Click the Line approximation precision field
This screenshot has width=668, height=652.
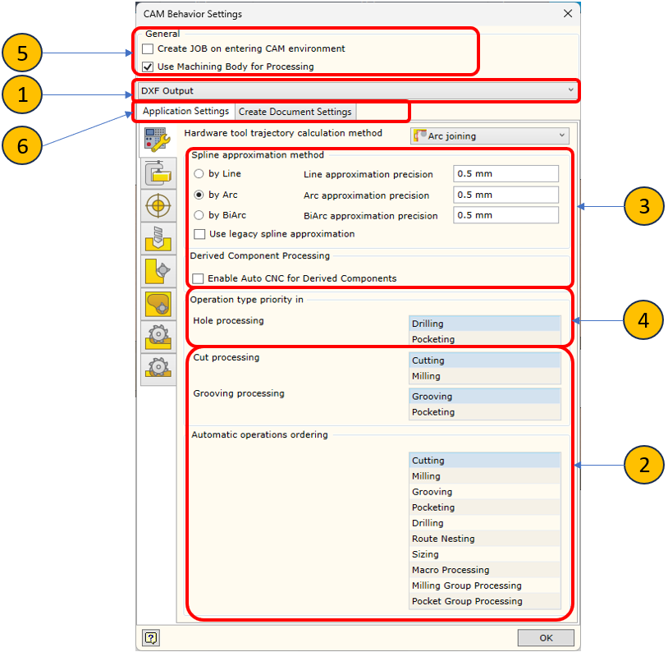click(x=506, y=174)
